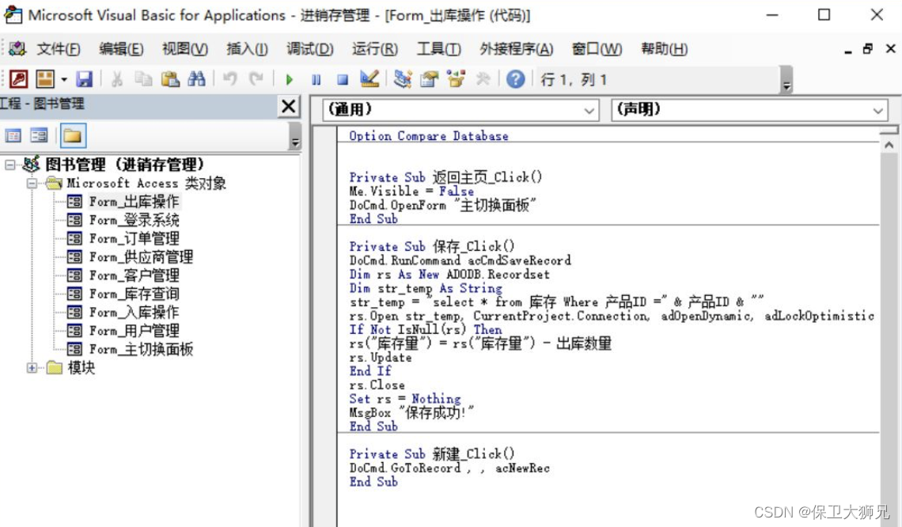The width and height of the screenshot is (902, 527).
Task: Click the code editor scroll up arrow
Action: [889, 145]
